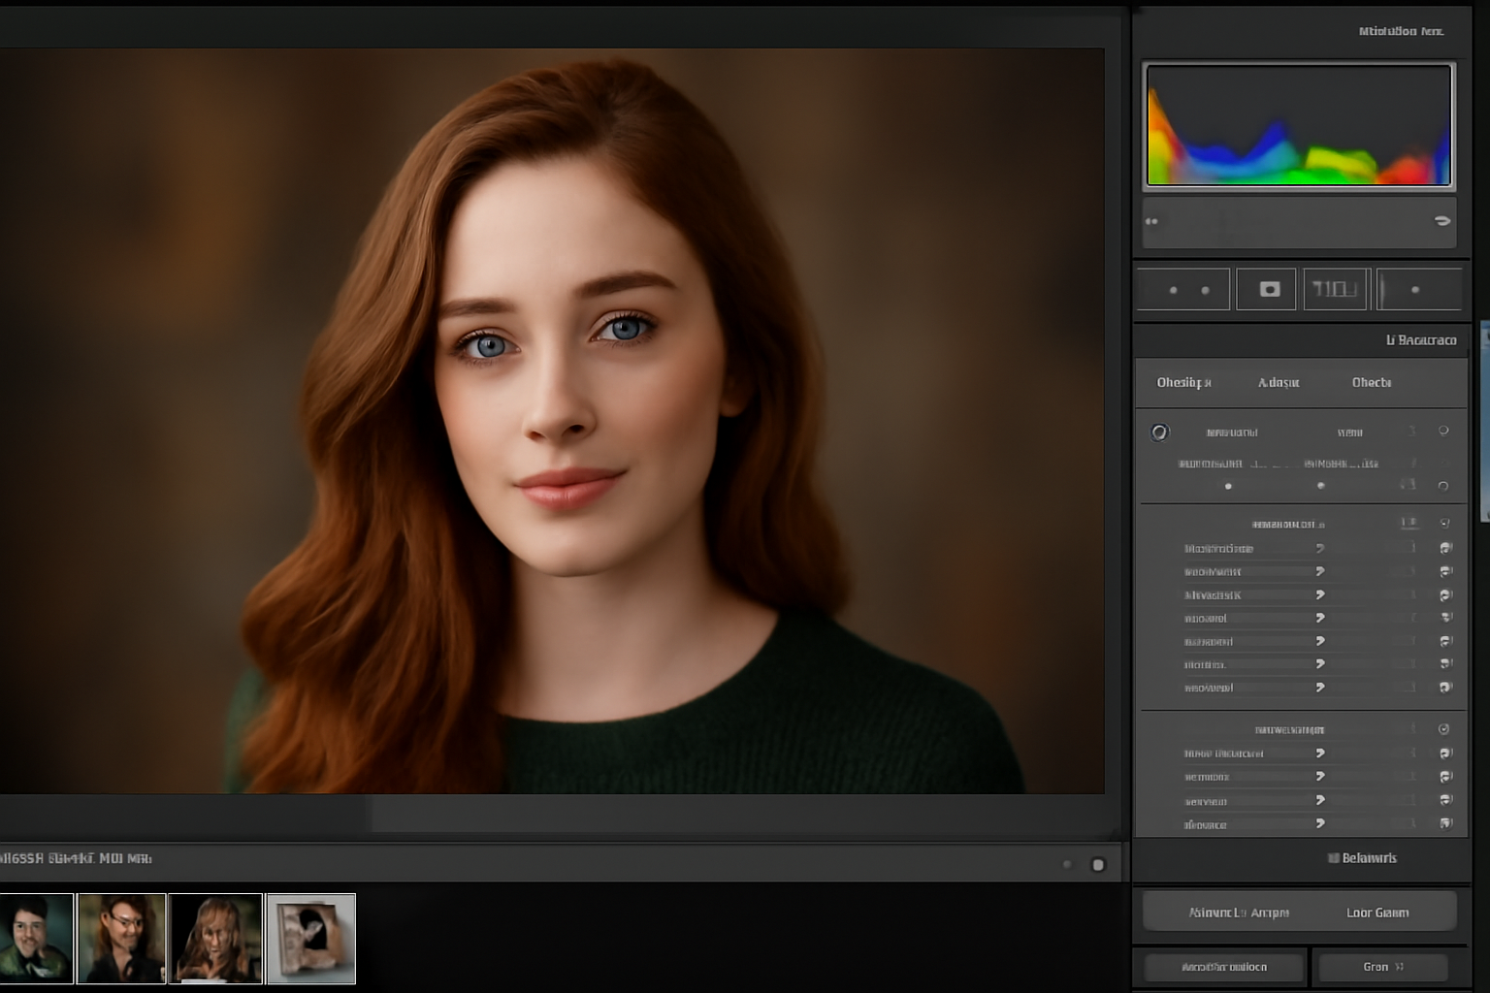Viewport: 1490px width, 993px height.
Task: Click the Loor Giaum button
Action: (x=1377, y=913)
